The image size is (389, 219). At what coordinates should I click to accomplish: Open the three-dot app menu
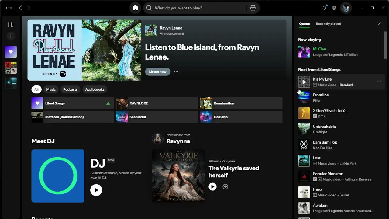[9, 8]
